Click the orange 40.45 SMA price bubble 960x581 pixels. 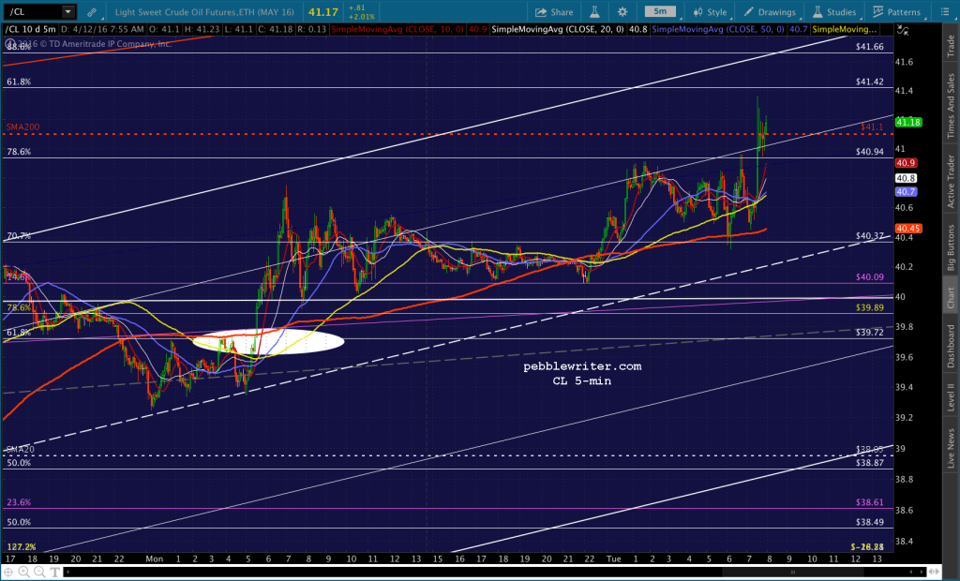coord(908,229)
